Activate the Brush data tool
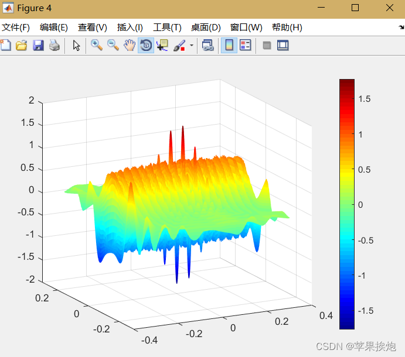405x357 pixels. click(179, 46)
